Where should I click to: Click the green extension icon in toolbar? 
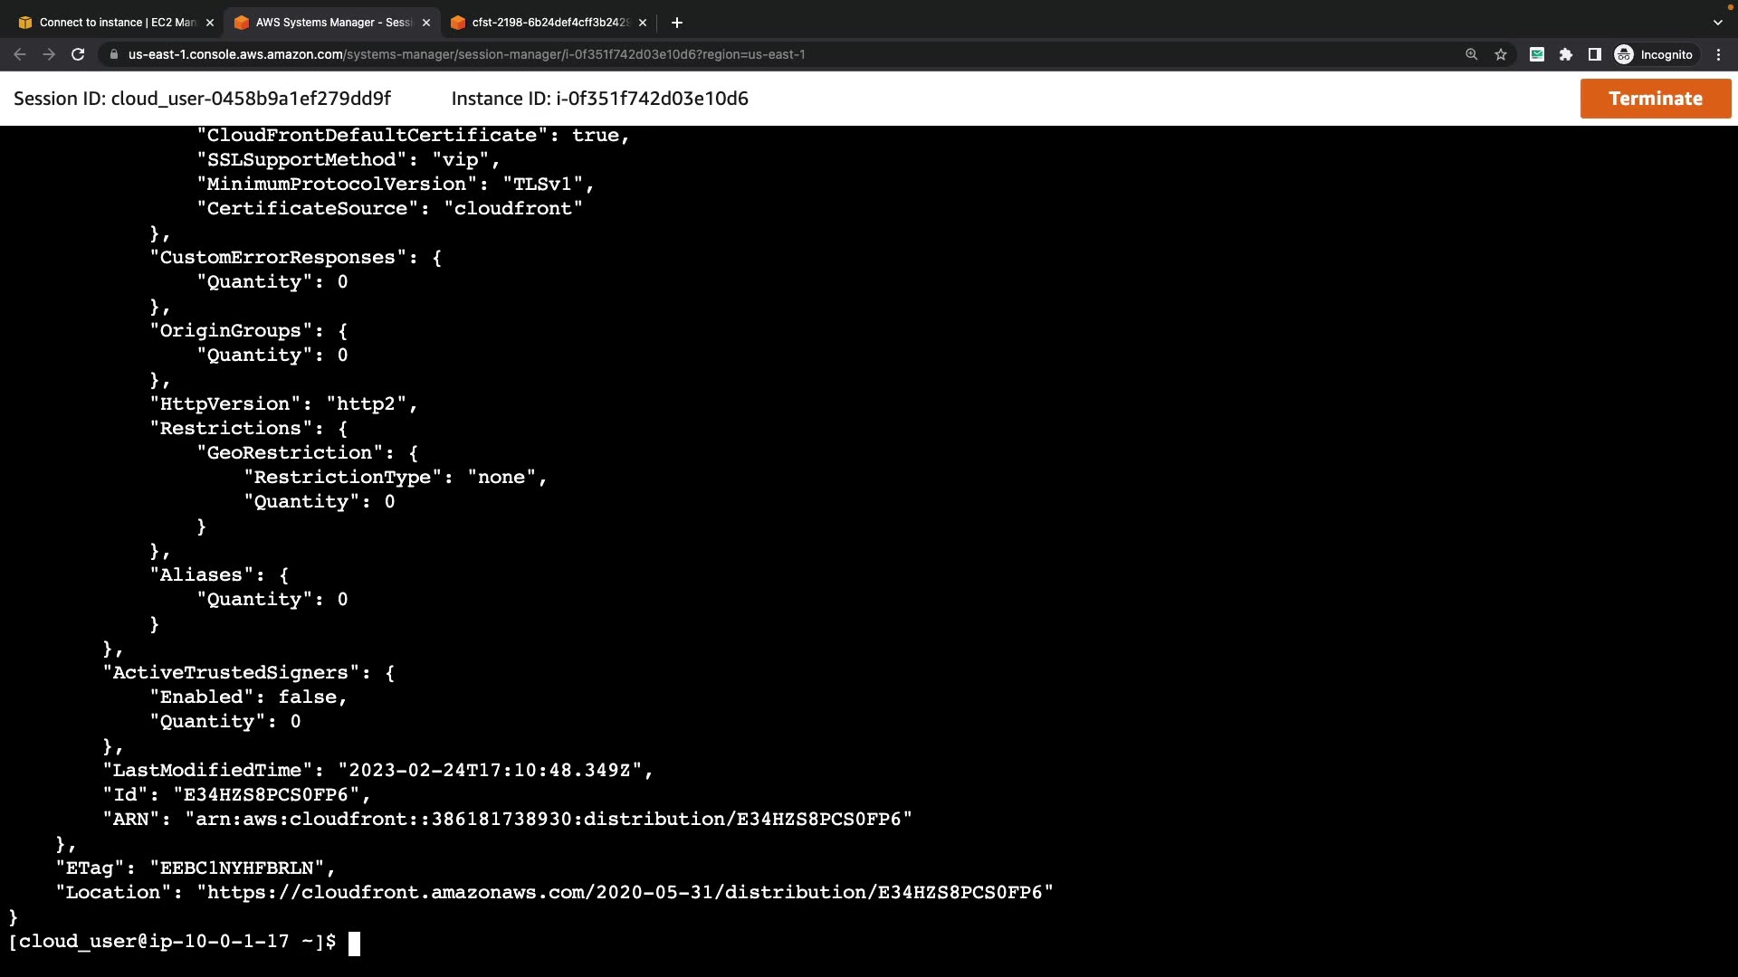1537,54
